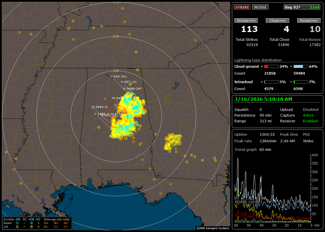Screen dimensions: 325x232
Task: Click the STRIKE indicator button
Action: click(x=242, y=7)
